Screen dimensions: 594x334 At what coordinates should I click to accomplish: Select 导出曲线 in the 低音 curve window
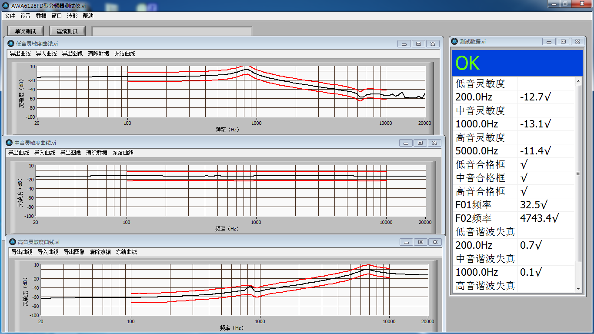20,53
